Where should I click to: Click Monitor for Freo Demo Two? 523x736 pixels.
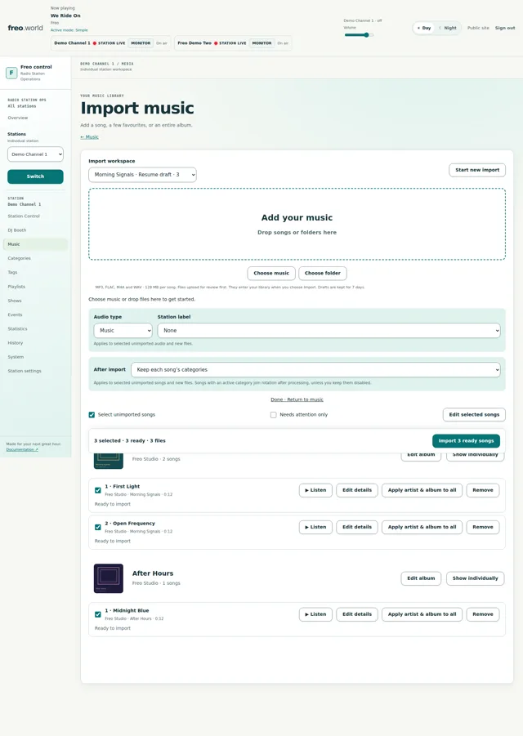[x=261, y=43]
